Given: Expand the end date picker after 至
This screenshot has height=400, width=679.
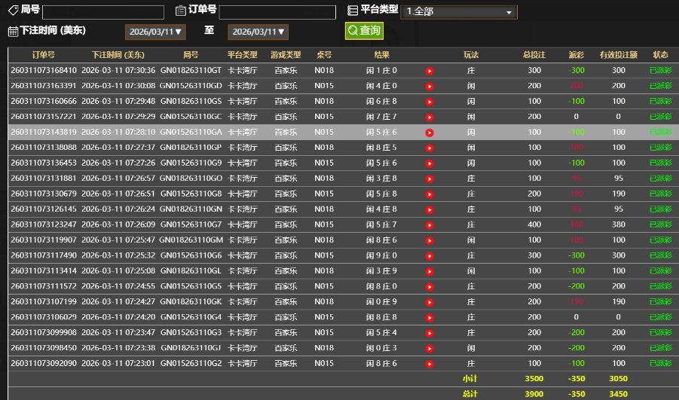Looking at the screenshot, I should click(258, 32).
